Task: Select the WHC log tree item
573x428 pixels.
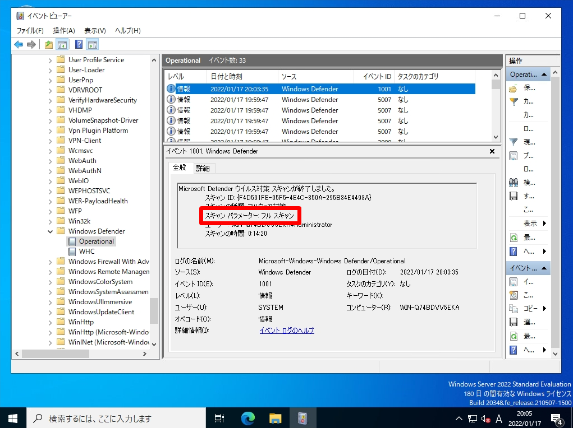Action: pos(86,252)
